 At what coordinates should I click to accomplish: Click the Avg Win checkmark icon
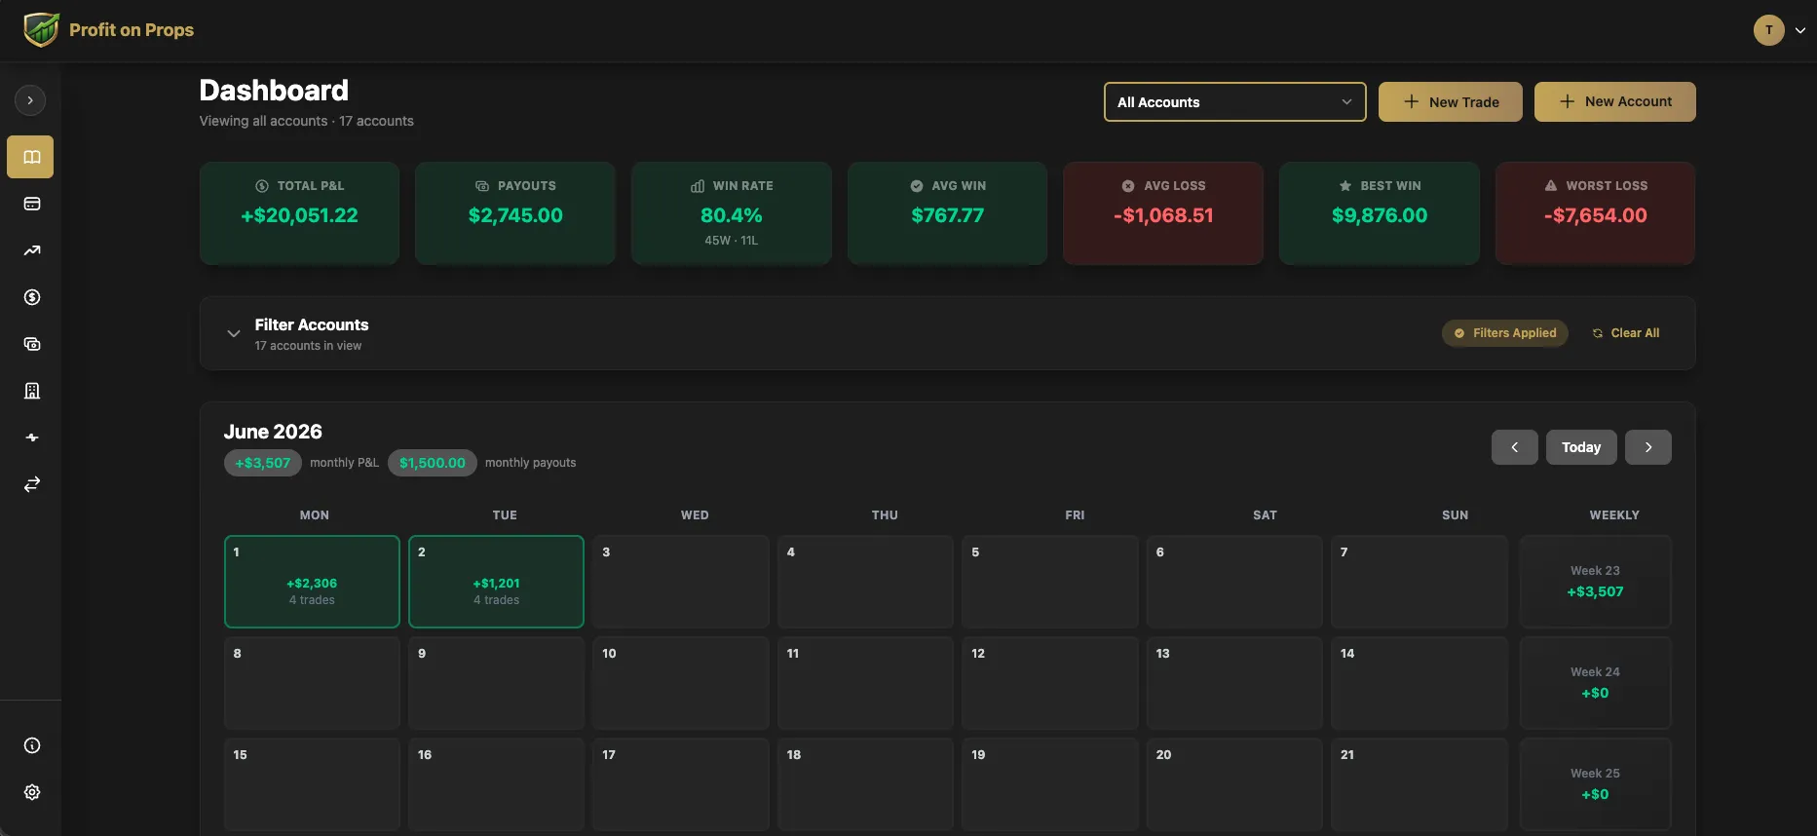917,186
